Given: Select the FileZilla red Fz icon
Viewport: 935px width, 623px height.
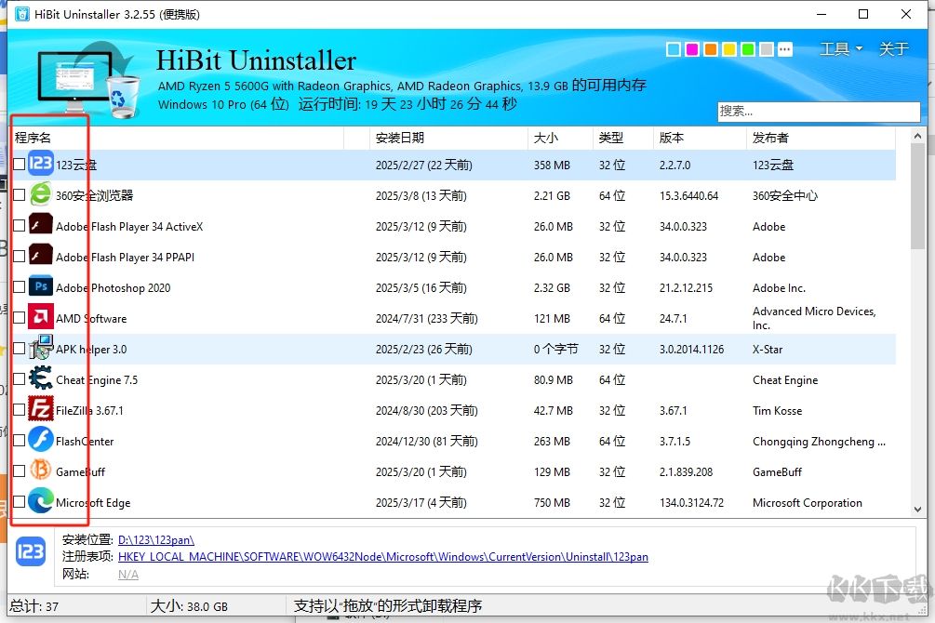Looking at the screenshot, I should (39, 409).
